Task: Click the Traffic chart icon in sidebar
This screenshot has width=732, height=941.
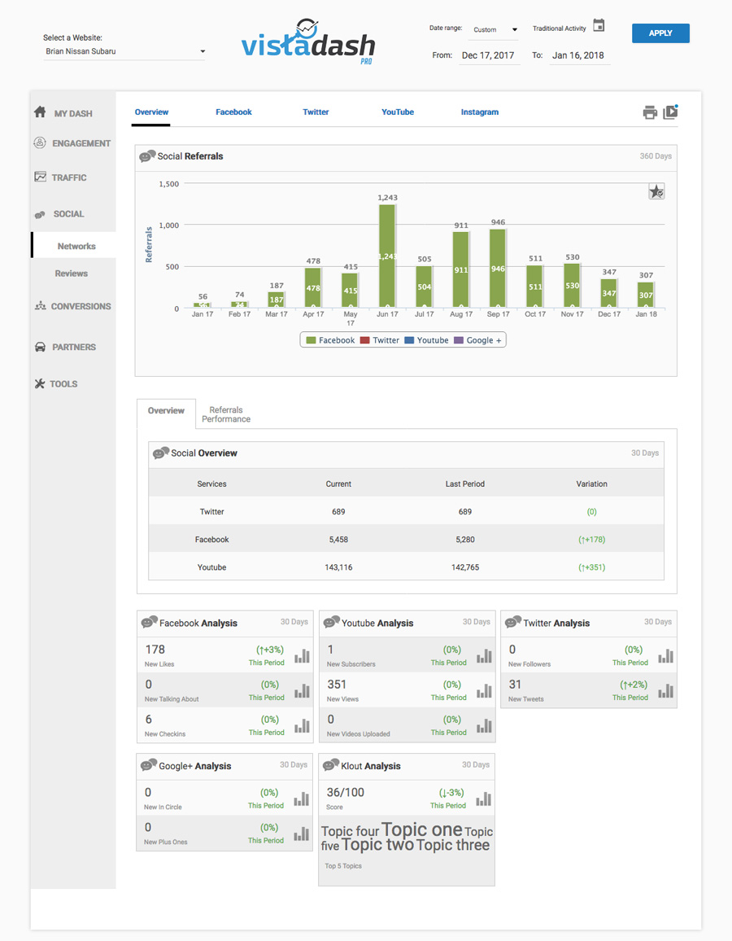Action: pos(40,177)
